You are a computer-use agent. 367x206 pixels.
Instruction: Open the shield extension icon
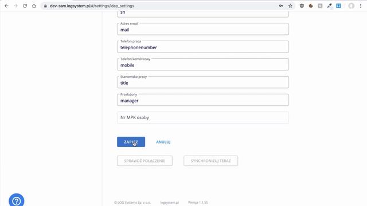point(302,6)
